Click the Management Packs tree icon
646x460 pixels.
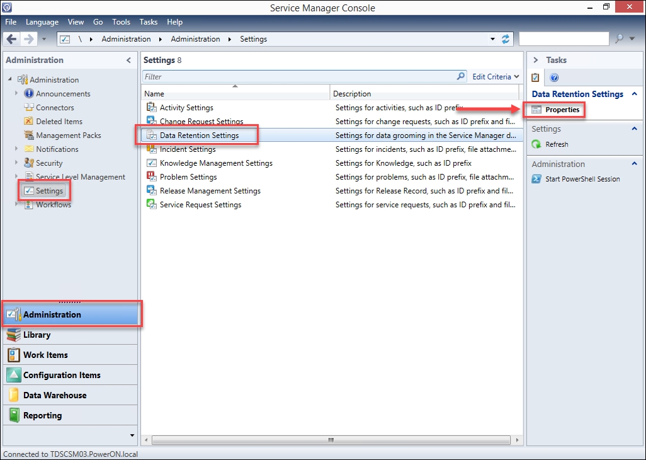pyautogui.click(x=29, y=135)
